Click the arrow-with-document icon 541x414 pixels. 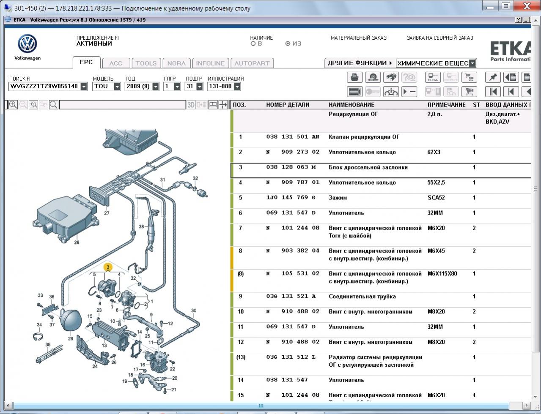[x=511, y=77]
